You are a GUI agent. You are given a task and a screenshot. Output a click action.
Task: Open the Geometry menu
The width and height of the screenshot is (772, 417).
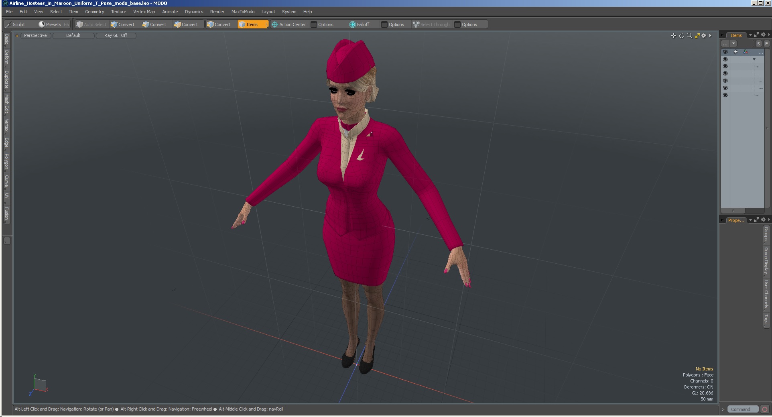[94, 12]
